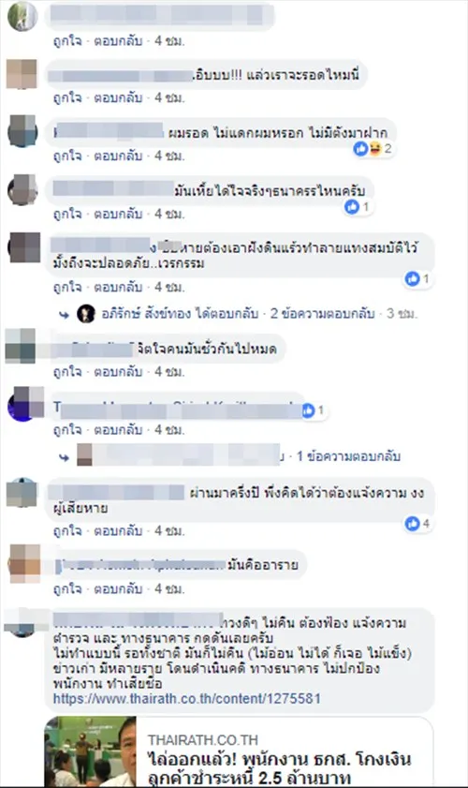Click ตอบกลับ under จิตใจคนมันชั่วกันไปหมด comment
This screenshot has height=788, width=468.
click(x=118, y=371)
